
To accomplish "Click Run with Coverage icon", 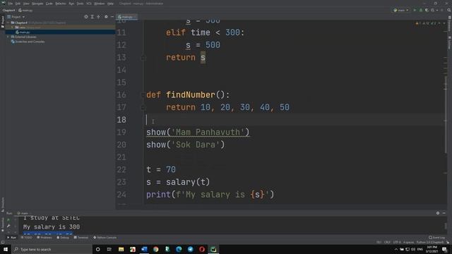I will (x=427, y=11).
